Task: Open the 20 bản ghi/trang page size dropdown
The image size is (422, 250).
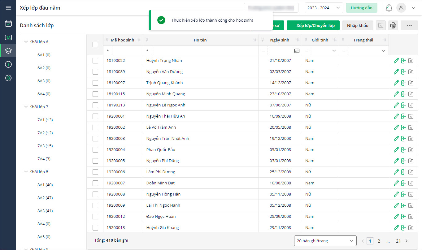Action: pyautogui.click(x=325, y=241)
